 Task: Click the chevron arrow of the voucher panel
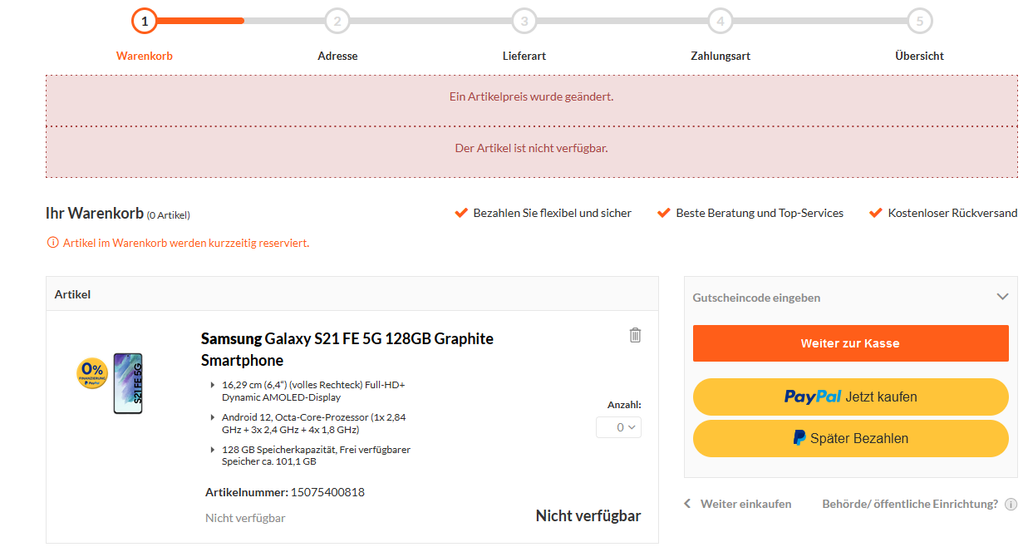pyautogui.click(x=1002, y=297)
